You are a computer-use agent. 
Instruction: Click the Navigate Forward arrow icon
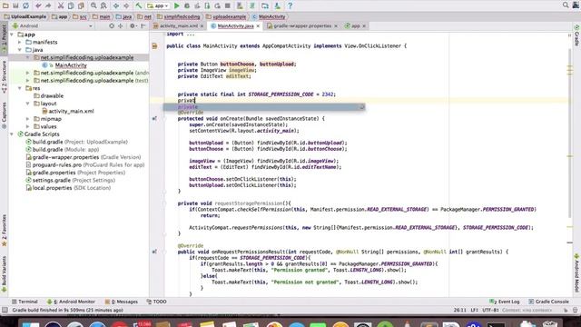click(126, 5)
